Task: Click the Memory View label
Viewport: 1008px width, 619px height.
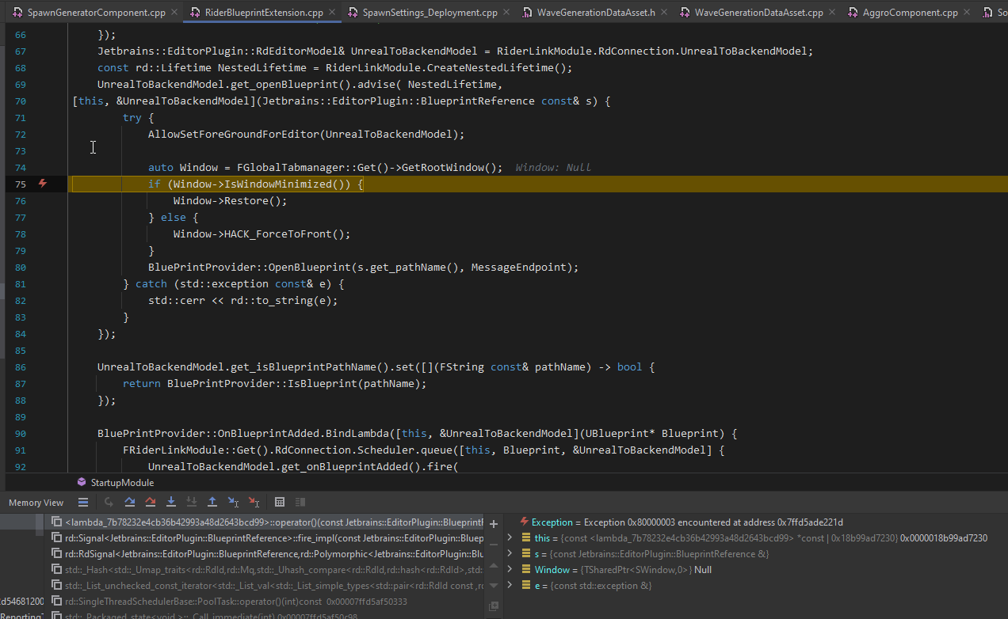Action: [x=36, y=501]
